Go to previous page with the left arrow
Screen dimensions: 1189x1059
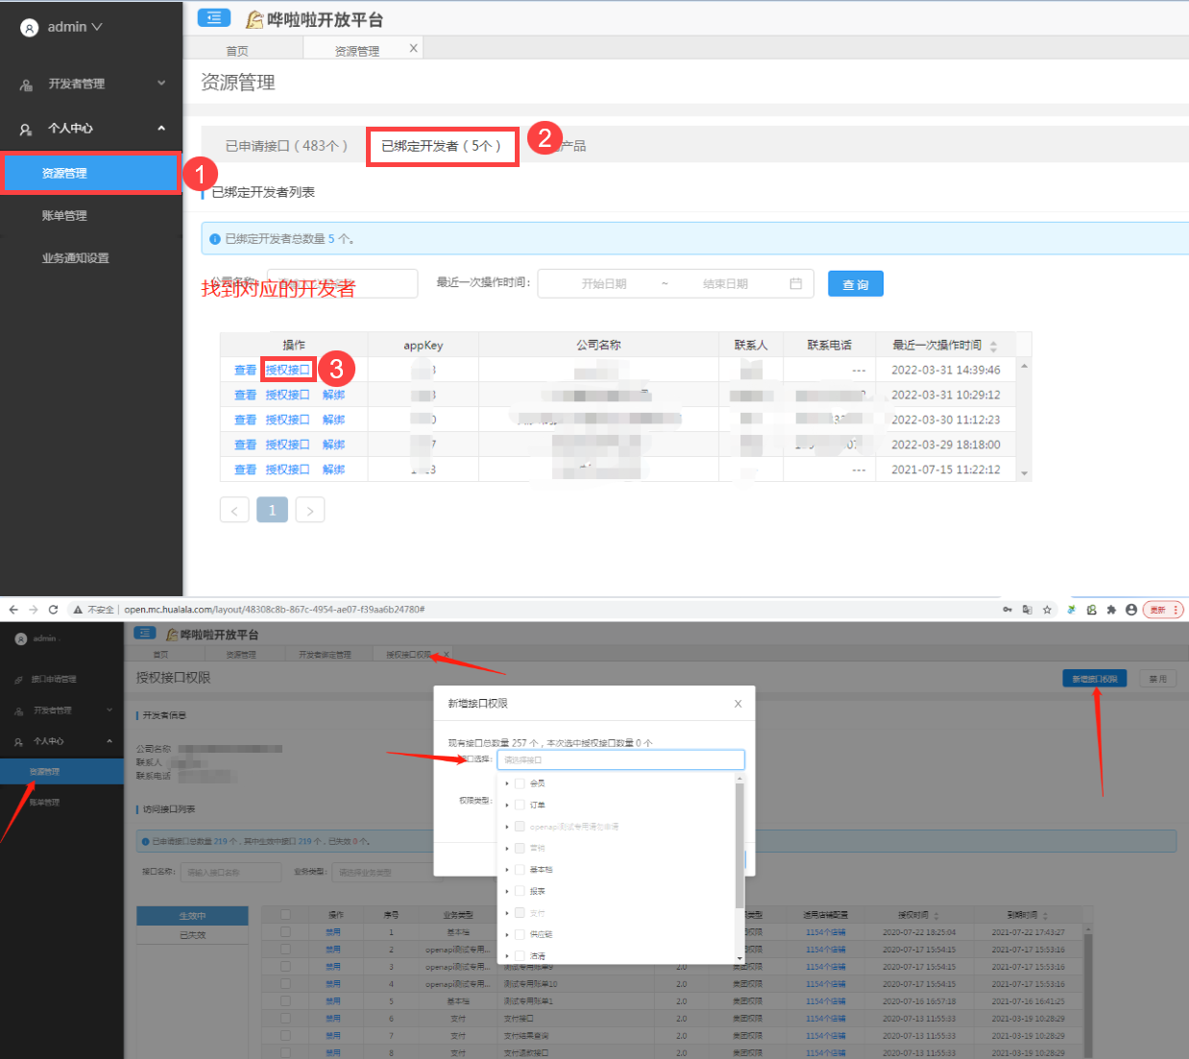coord(234,510)
